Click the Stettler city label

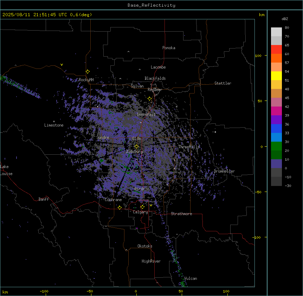tap(223, 83)
